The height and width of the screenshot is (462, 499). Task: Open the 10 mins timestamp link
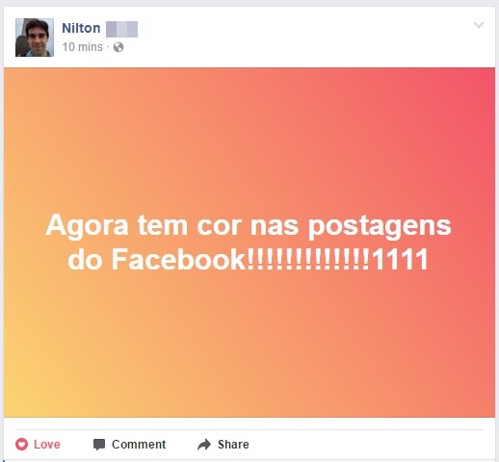[x=83, y=47]
